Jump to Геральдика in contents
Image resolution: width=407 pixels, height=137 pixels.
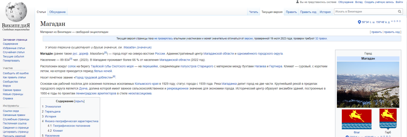52,111
